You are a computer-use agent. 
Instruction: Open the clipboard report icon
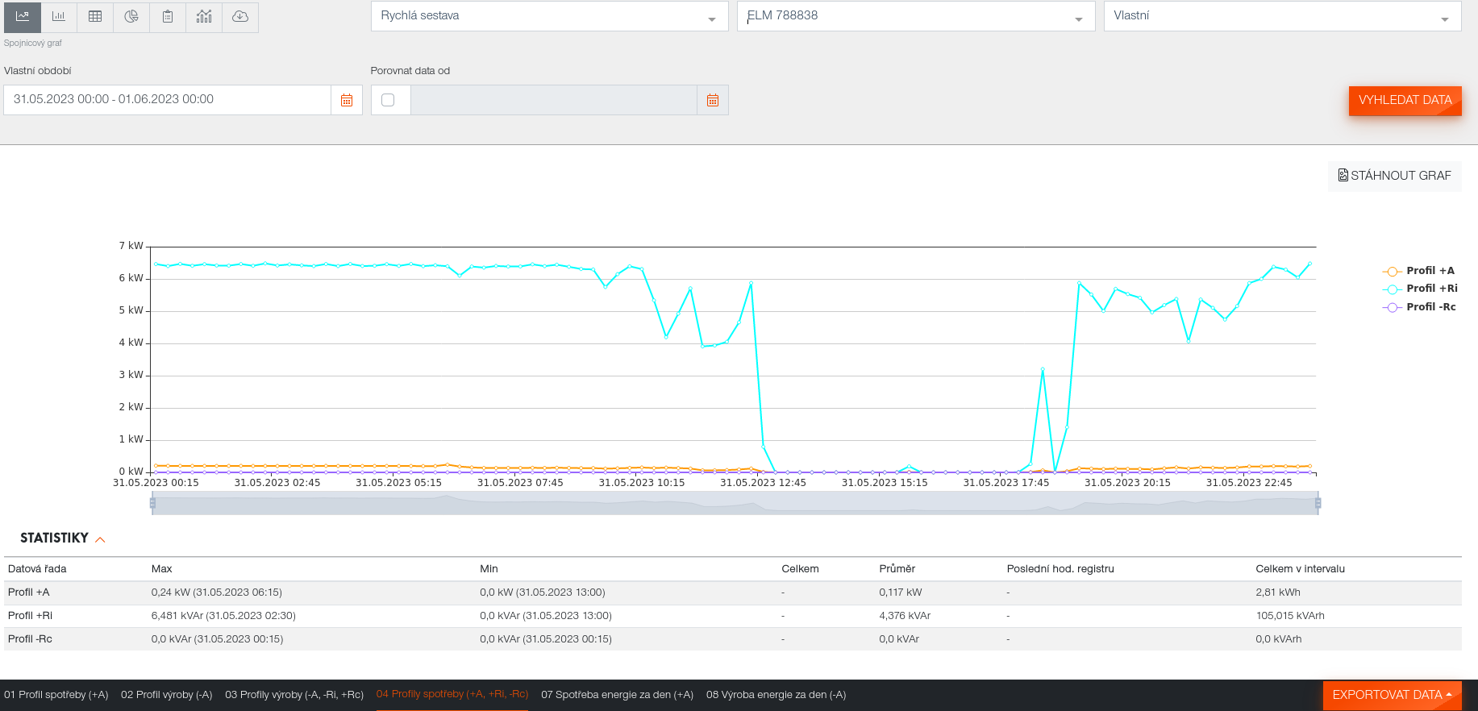click(168, 16)
